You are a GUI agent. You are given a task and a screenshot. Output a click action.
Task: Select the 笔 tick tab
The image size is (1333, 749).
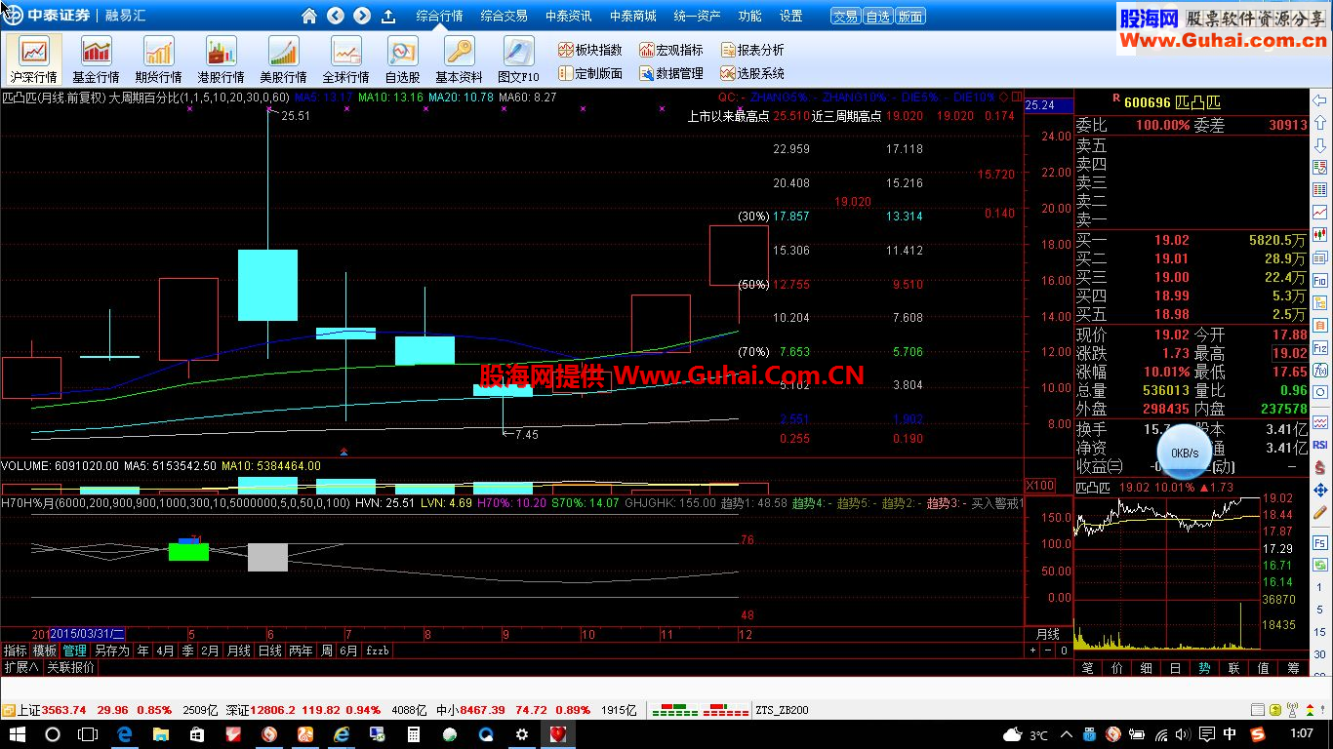point(1088,668)
